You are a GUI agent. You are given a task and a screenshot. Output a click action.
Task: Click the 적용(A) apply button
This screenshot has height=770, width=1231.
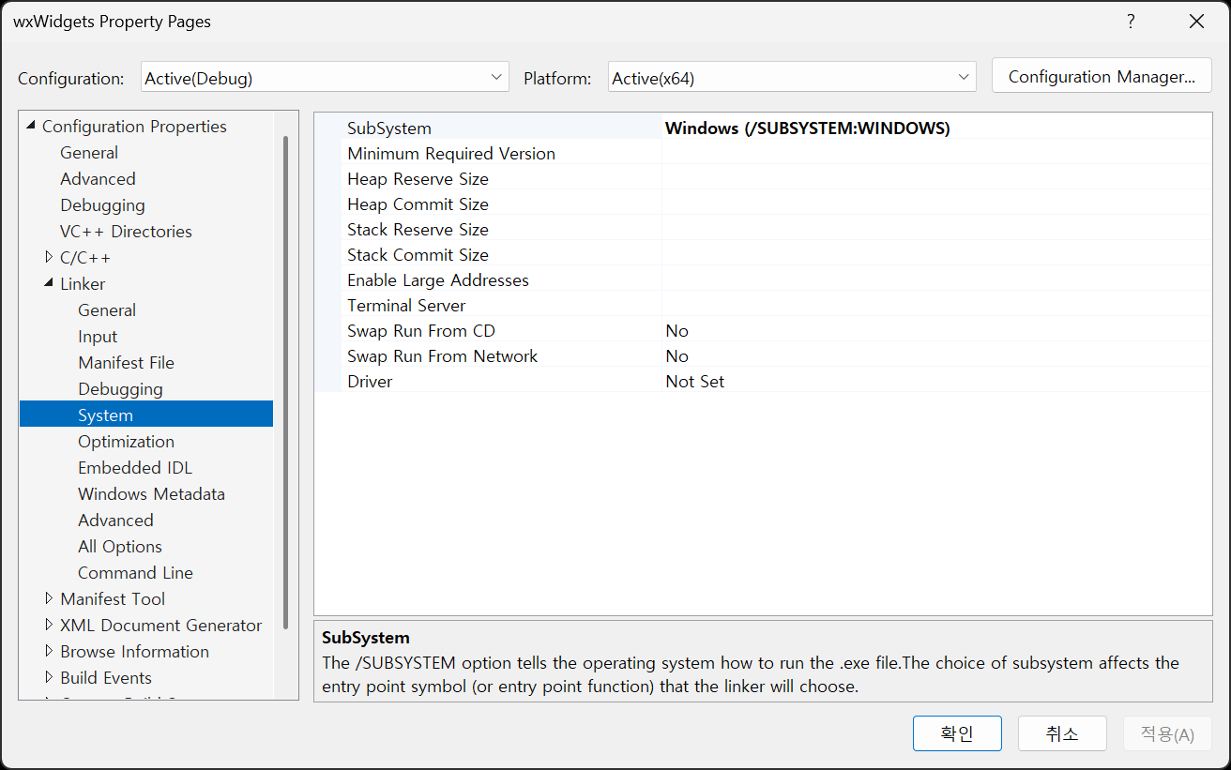point(1167,733)
